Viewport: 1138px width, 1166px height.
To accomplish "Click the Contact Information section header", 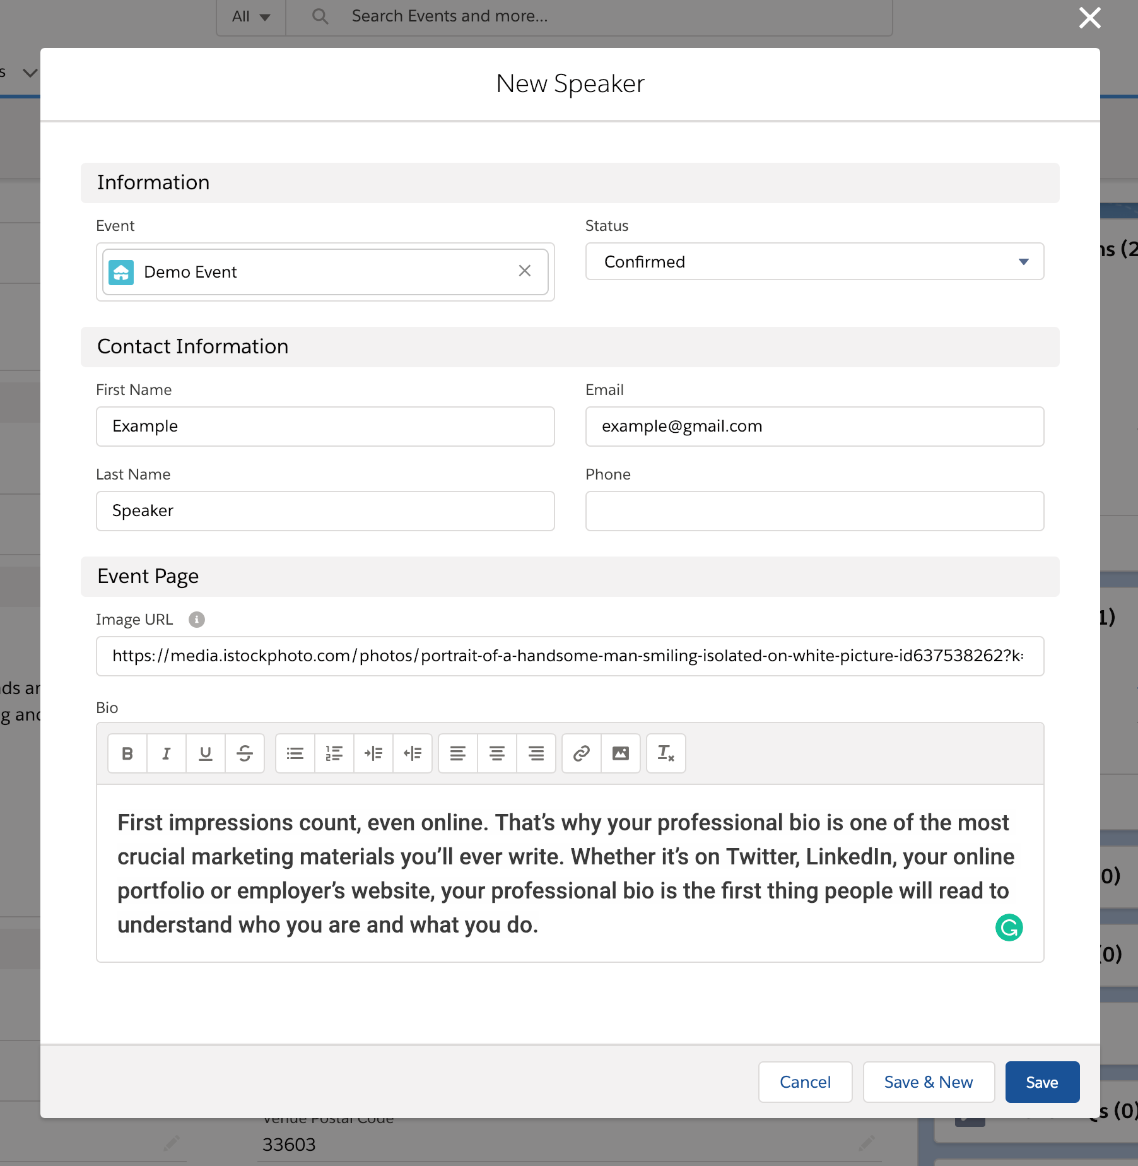I will pyautogui.click(x=570, y=347).
